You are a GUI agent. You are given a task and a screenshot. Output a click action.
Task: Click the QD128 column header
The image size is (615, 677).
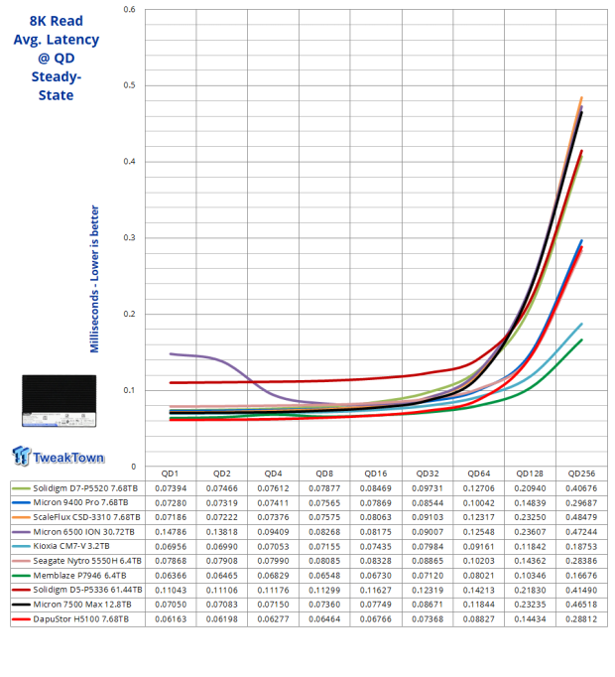pyautogui.click(x=530, y=474)
